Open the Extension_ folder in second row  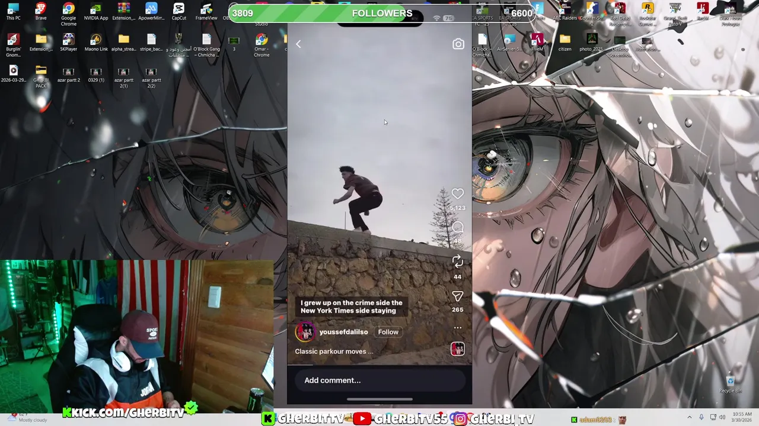coord(41,43)
